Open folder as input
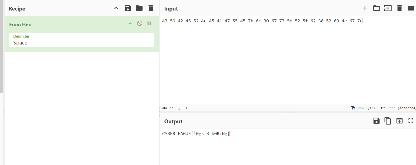Image resolution: width=416 pixels, height=165 pixels. (x=376, y=8)
